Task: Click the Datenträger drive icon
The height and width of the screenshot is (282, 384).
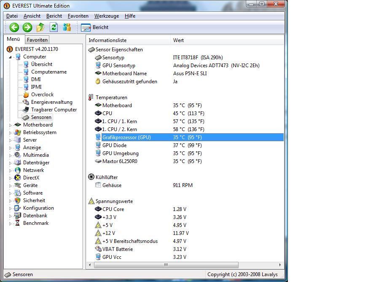Action: pyautogui.click(x=18, y=163)
